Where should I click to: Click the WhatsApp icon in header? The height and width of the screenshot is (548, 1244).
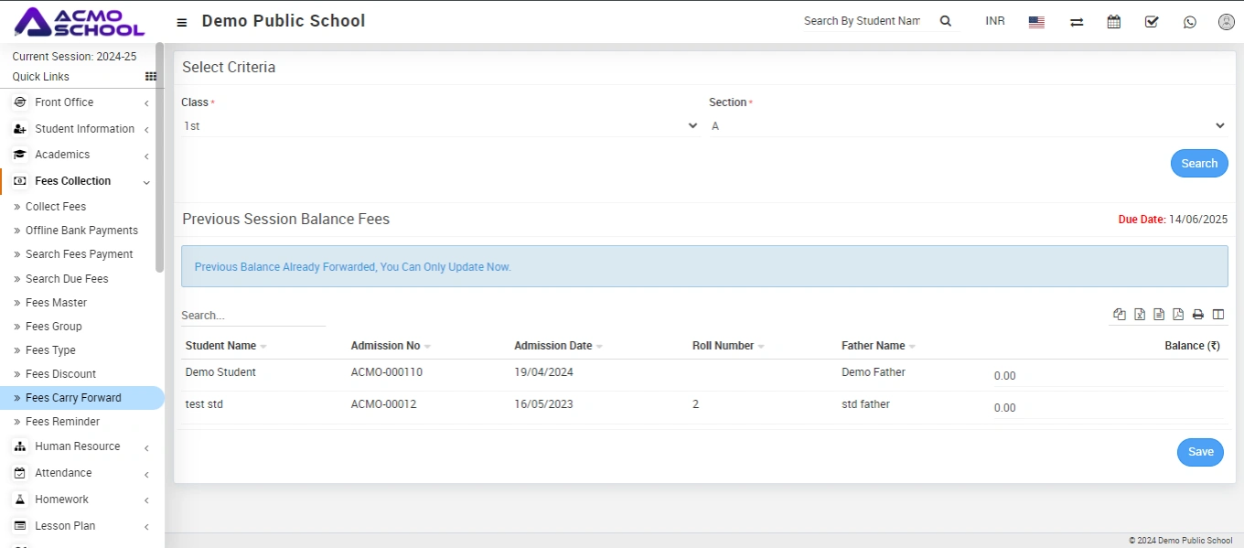pos(1189,22)
